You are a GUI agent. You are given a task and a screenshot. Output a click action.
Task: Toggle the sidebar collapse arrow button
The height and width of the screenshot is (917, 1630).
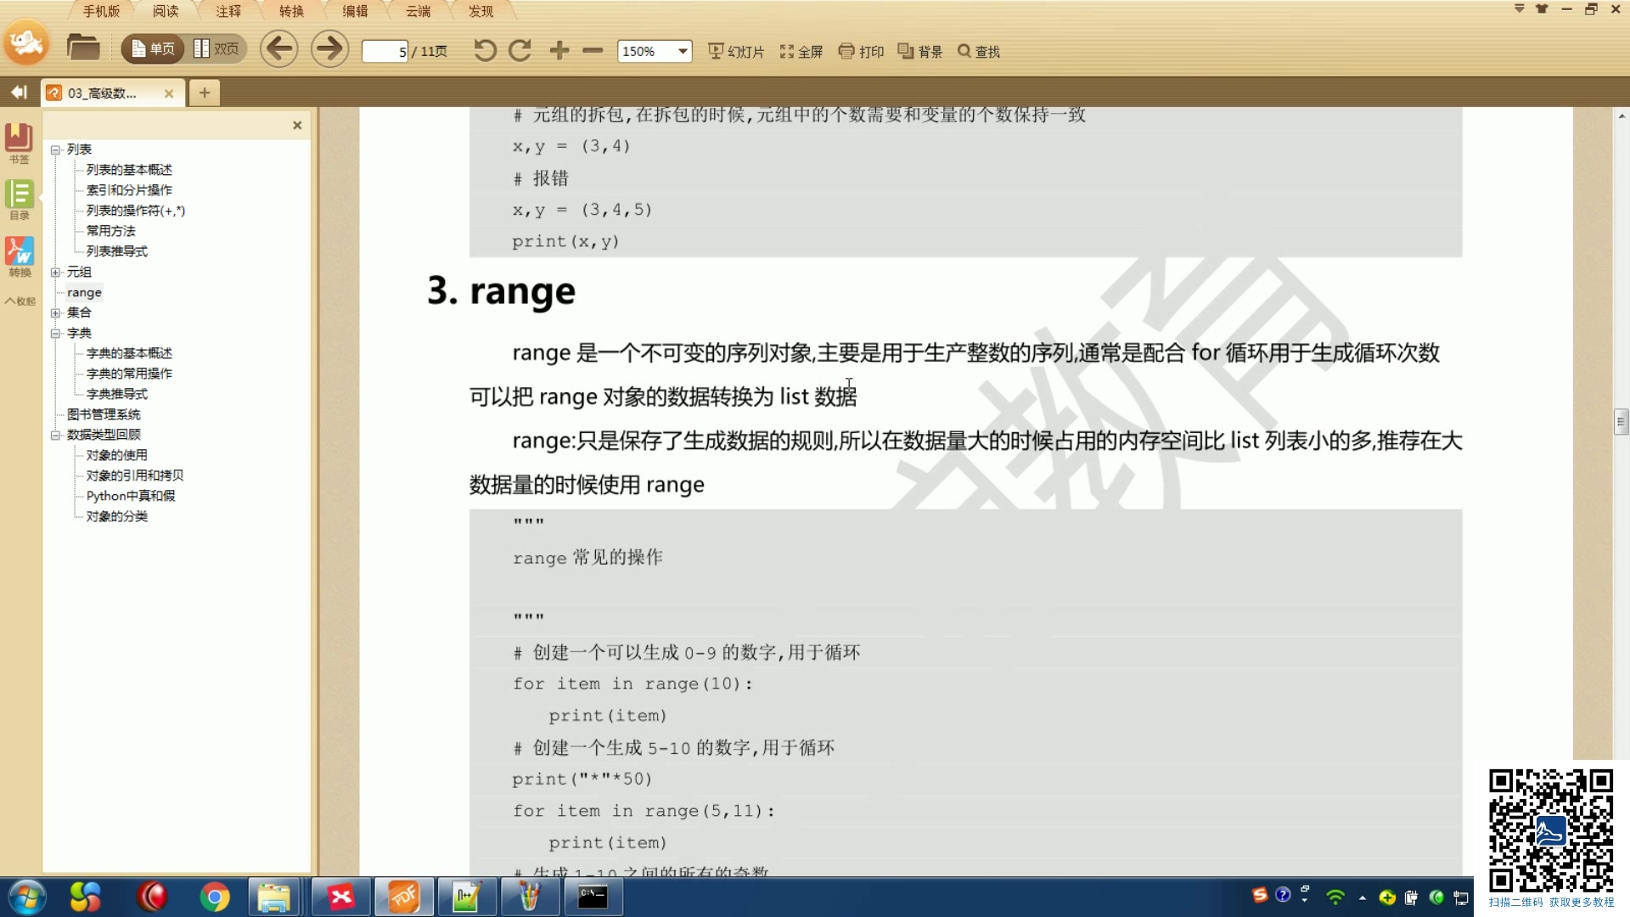[19, 92]
